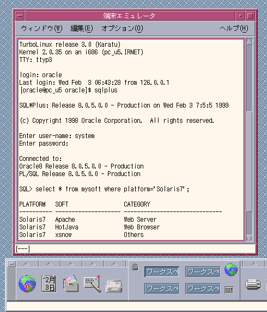
Task: Open the 編集(E) edit menu
Action: [82, 28]
